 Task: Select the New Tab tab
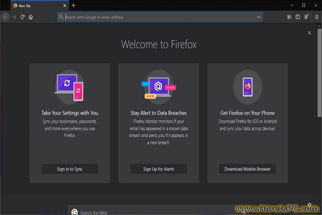tap(40, 6)
